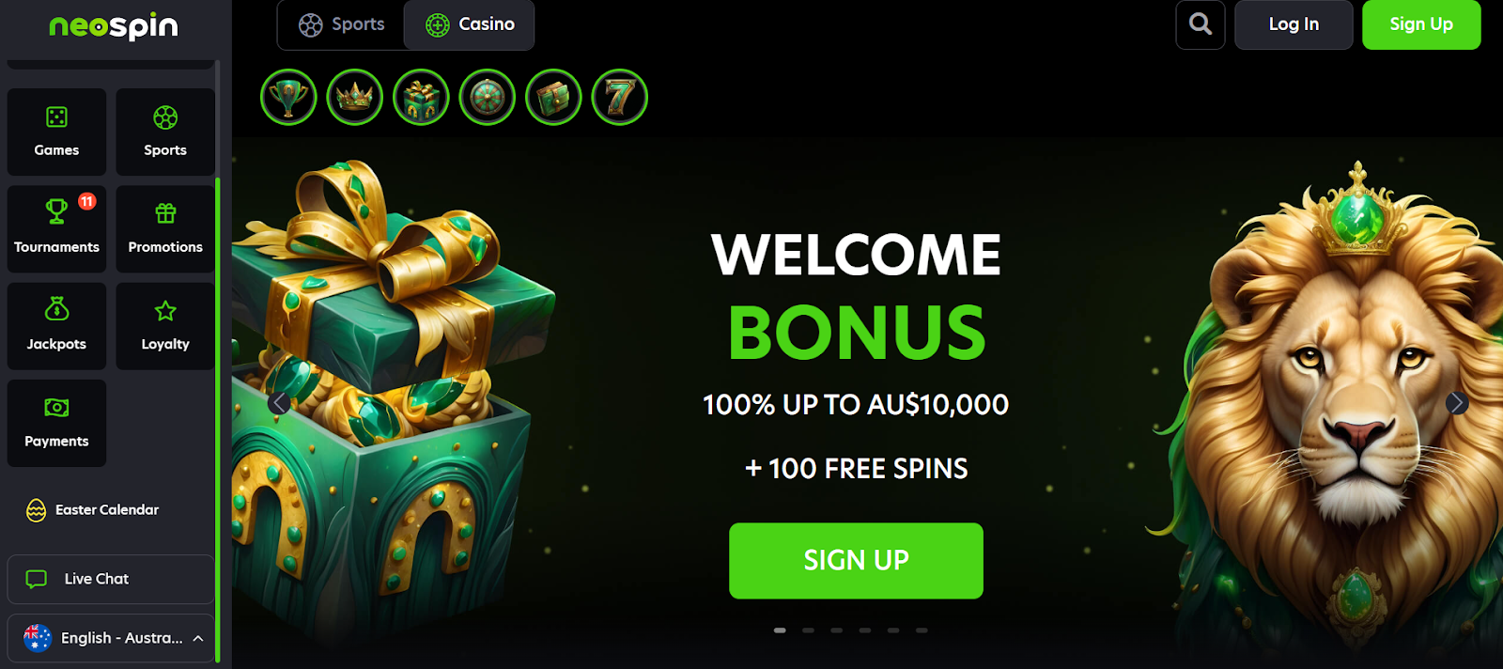Open the Live Chat box

[112, 579]
